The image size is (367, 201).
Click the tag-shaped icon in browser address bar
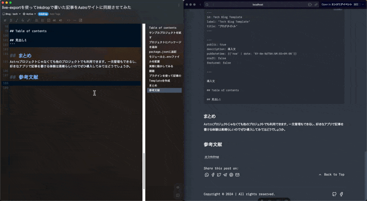coord(310,5)
